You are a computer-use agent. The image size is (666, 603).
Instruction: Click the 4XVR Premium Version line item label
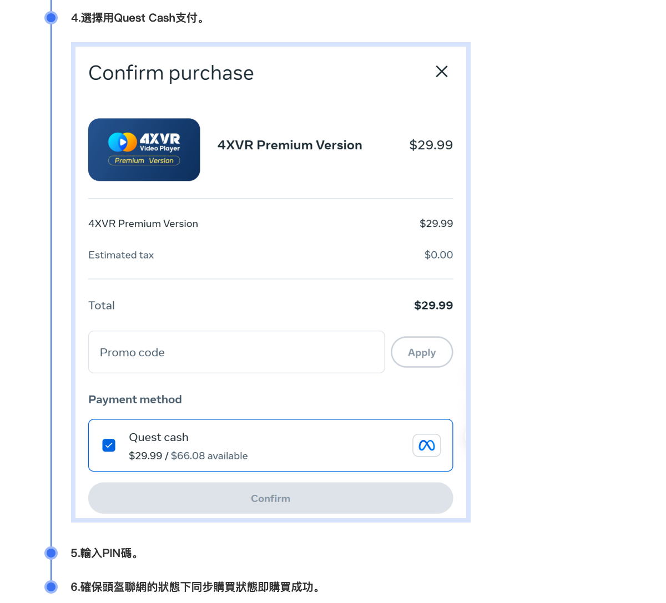click(x=143, y=224)
